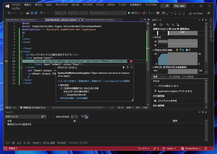Click the diagnostic tools settings gear
217x154 pixels.
pos(154,25)
